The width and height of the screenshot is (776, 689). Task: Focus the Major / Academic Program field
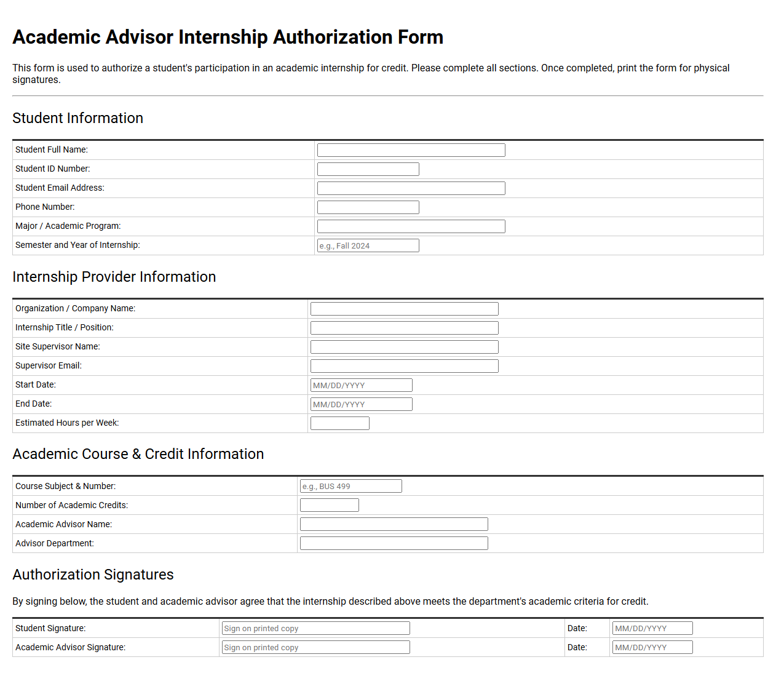[x=411, y=226]
